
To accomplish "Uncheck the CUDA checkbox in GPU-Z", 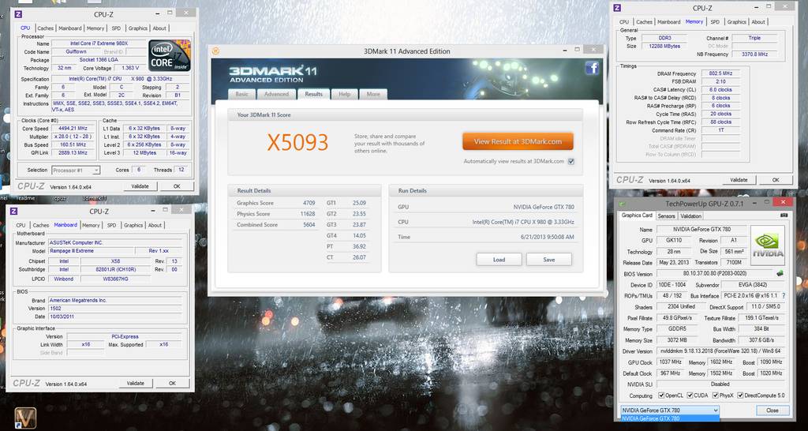I will point(690,395).
